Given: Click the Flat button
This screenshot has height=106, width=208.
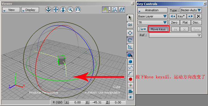Looking at the screenshot, I should 185,22.
